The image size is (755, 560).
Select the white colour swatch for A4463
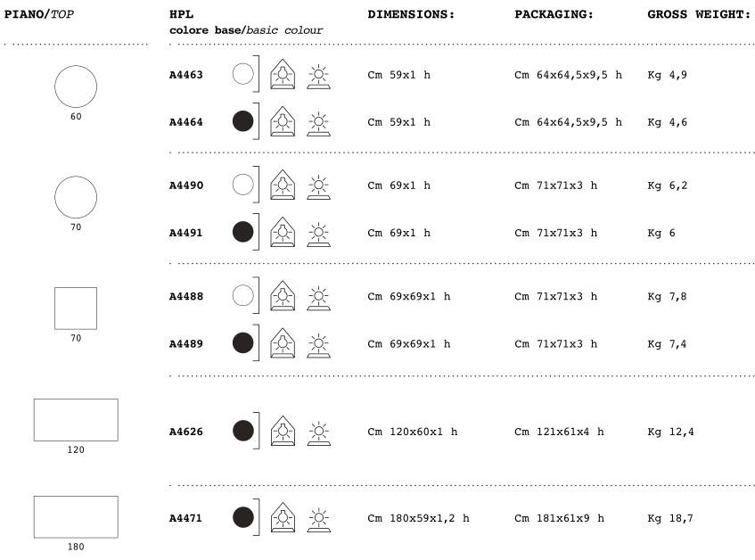pyautogui.click(x=242, y=74)
